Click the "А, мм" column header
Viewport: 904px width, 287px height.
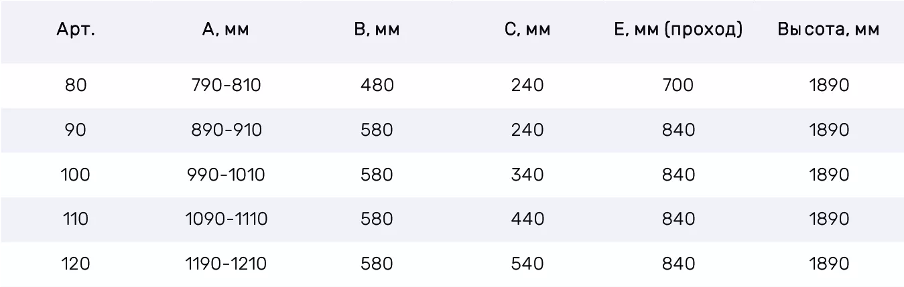(x=225, y=30)
